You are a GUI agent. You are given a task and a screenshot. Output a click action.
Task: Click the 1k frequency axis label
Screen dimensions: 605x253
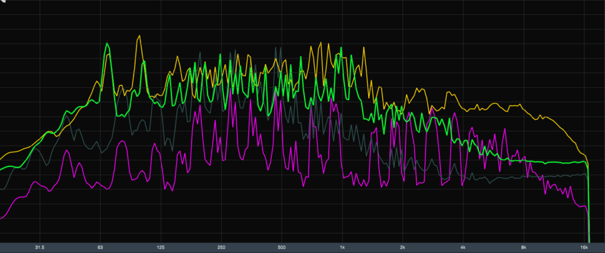click(342, 247)
